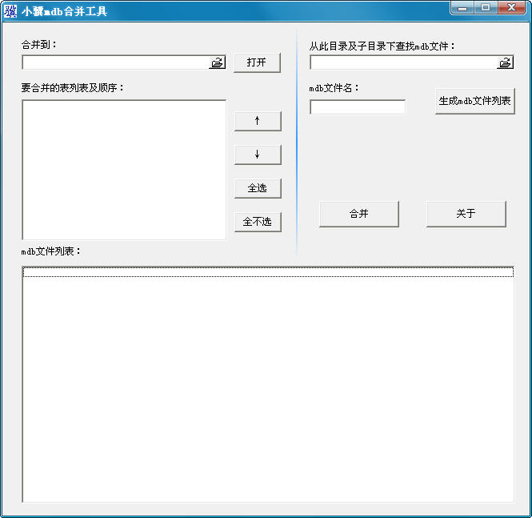This screenshot has height=518, width=532.
Task: Deselect all tables with 全不选 button
Action: [x=257, y=222]
